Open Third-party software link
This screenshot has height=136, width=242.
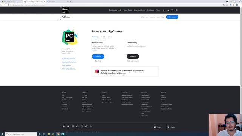pos(68,69)
